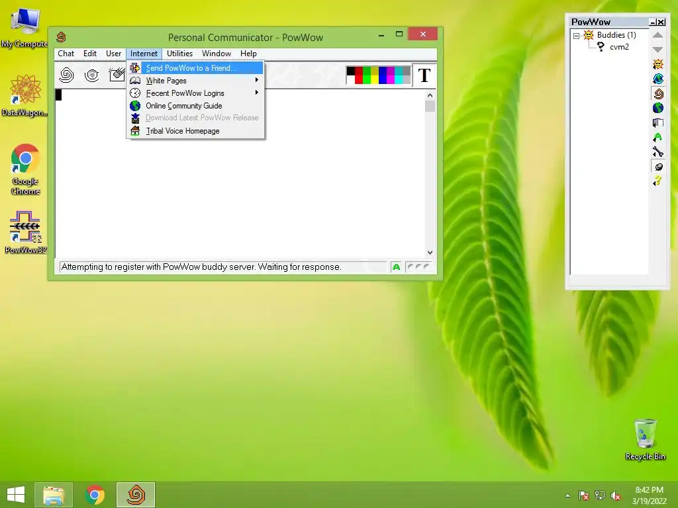
Task: Pick the magenta color swatch
Action: [391, 79]
